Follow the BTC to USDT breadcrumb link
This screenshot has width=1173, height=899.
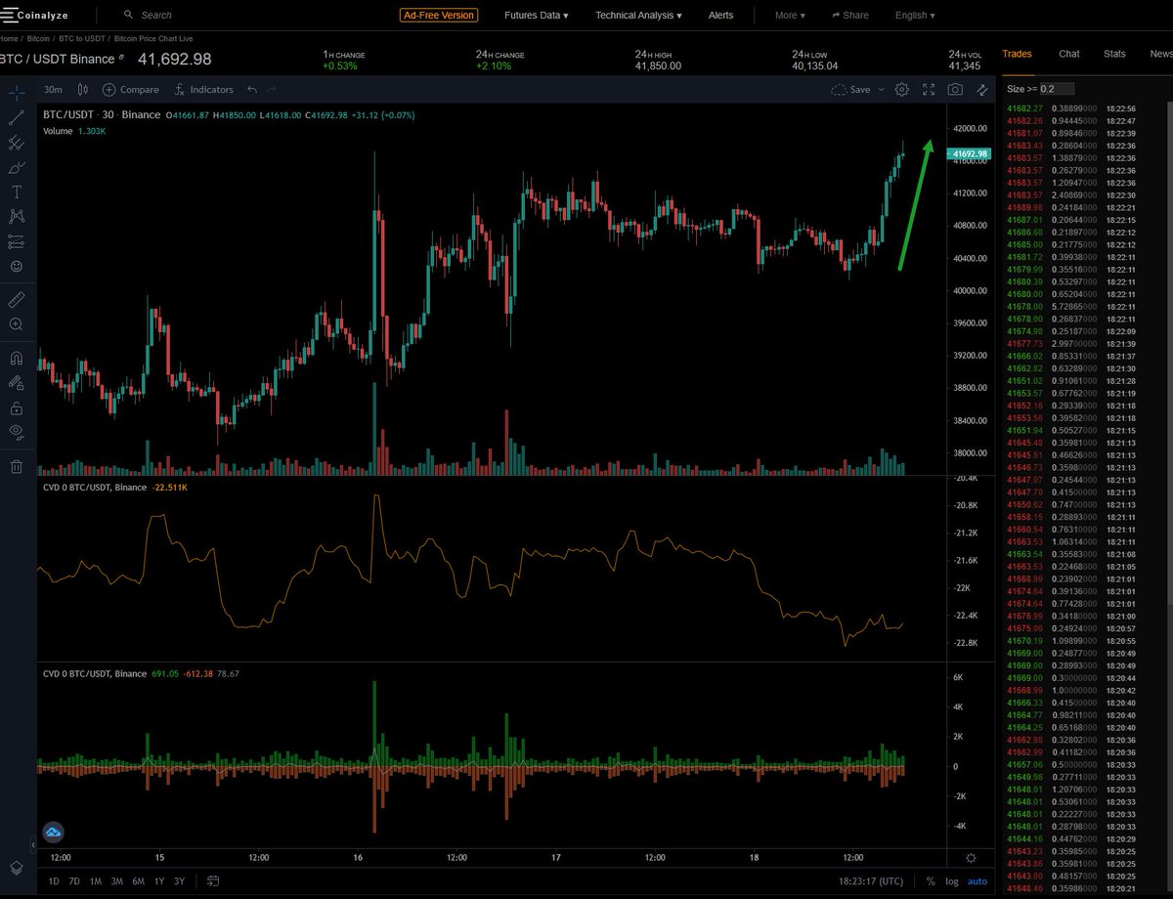coord(81,37)
